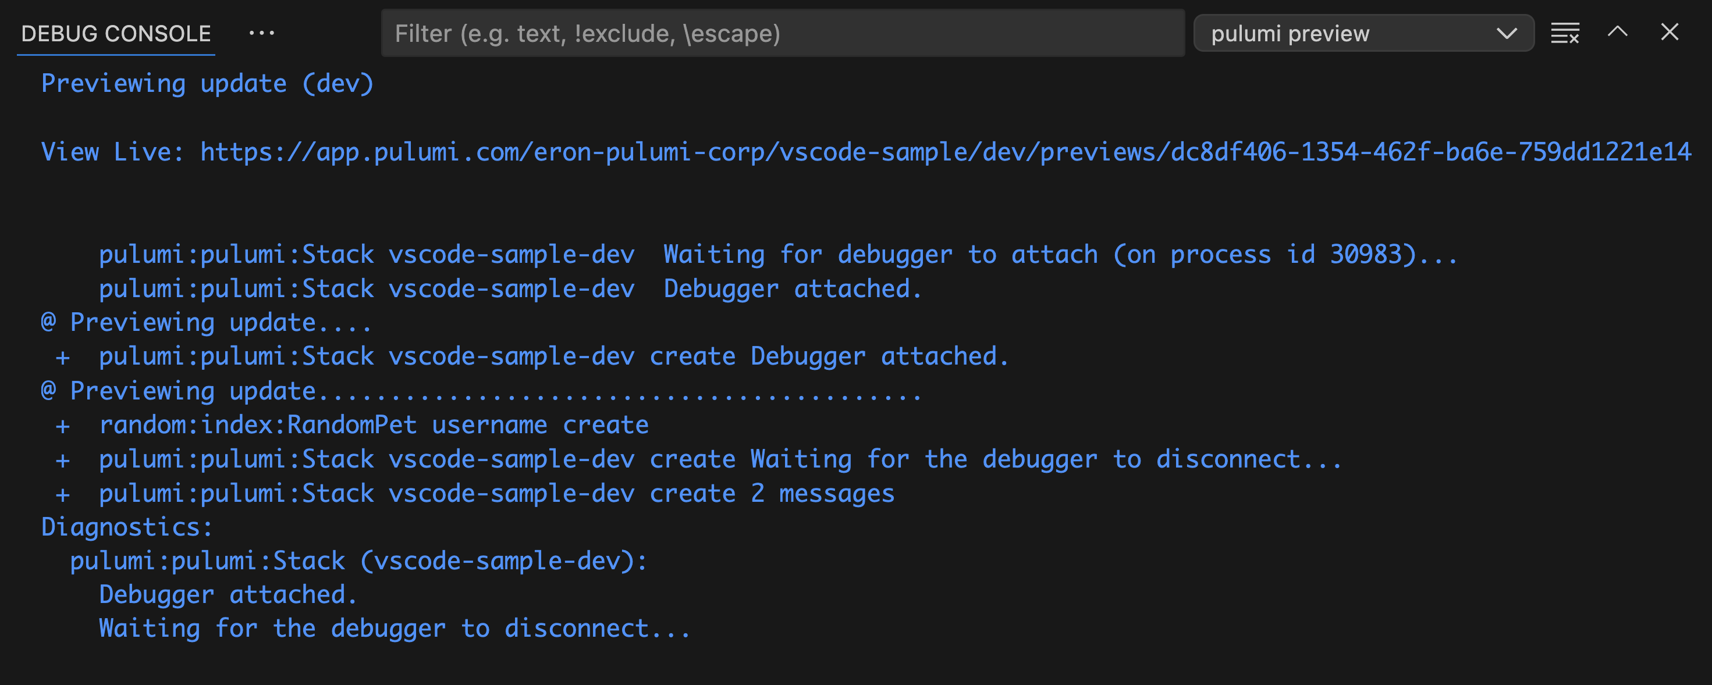Clear the debug console output
The height and width of the screenshot is (685, 1712).
click(x=1564, y=33)
